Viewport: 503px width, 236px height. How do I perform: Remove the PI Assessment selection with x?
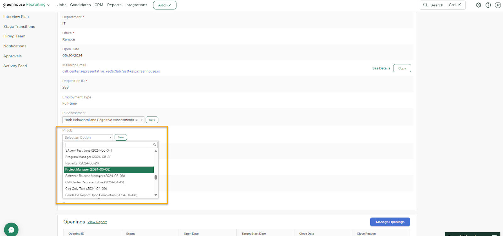pyautogui.click(x=136, y=120)
